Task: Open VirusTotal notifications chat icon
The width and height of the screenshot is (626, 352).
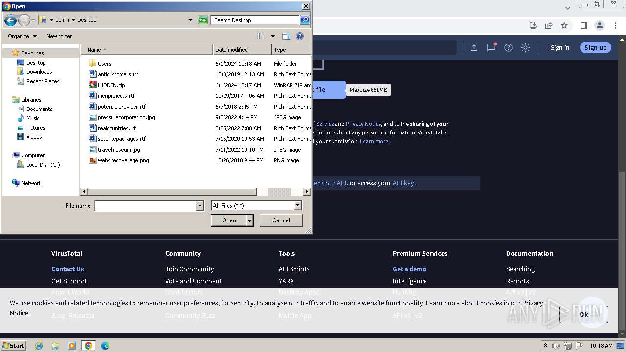Action: 492,47
